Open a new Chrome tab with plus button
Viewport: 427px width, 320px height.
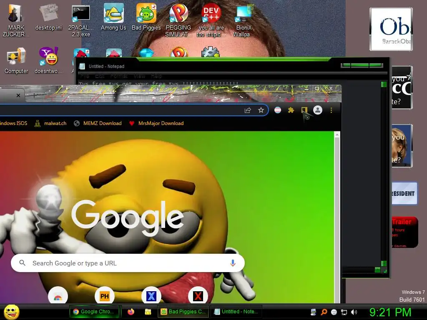pos(34,95)
